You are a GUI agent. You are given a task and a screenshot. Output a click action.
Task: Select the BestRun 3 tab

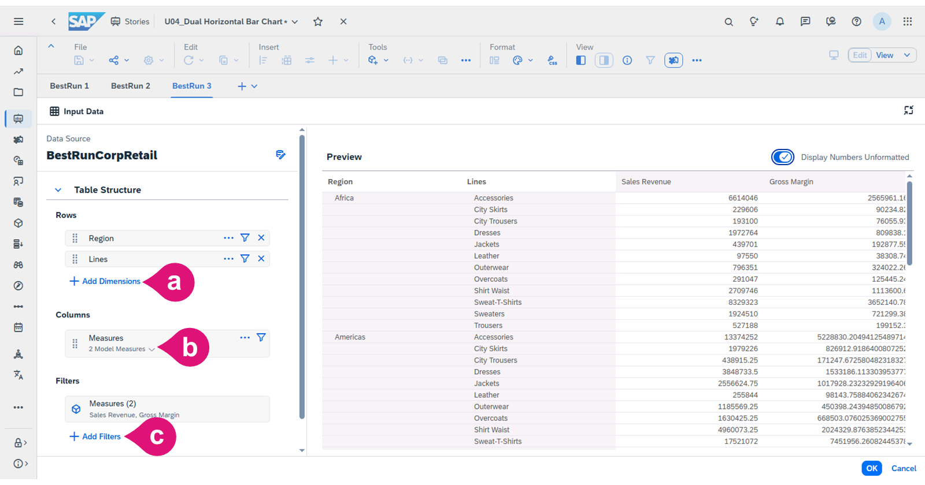pos(192,86)
